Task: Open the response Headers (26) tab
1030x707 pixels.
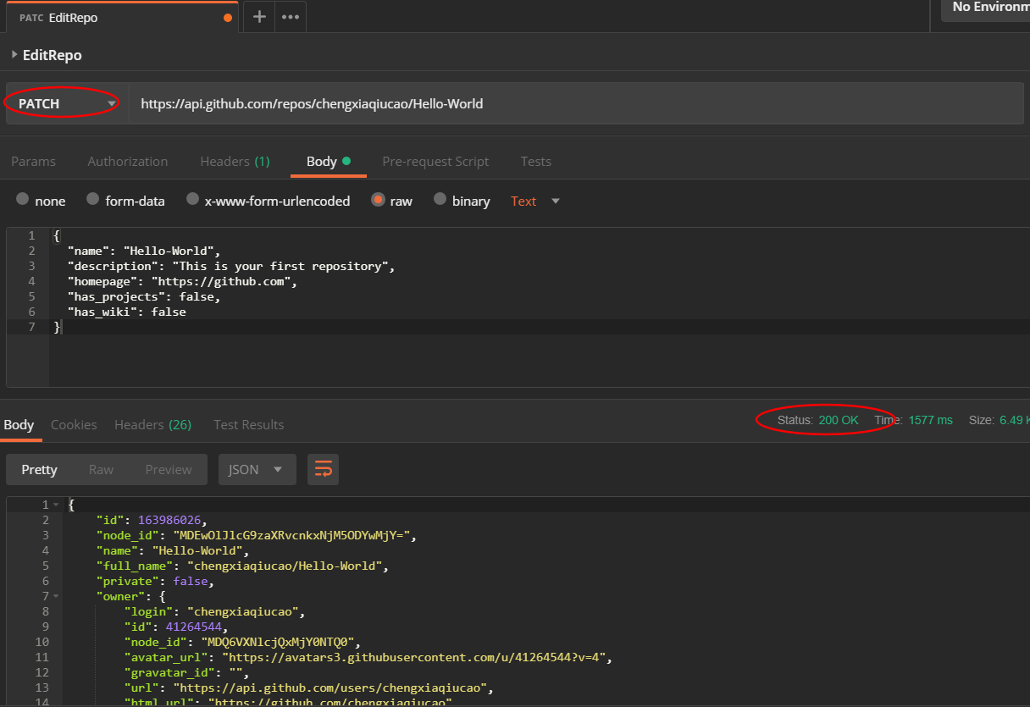Action: tap(153, 425)
